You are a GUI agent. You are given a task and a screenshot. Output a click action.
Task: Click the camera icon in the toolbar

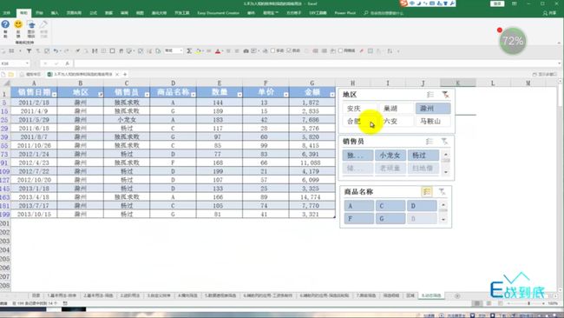click(x=246, y=51)
